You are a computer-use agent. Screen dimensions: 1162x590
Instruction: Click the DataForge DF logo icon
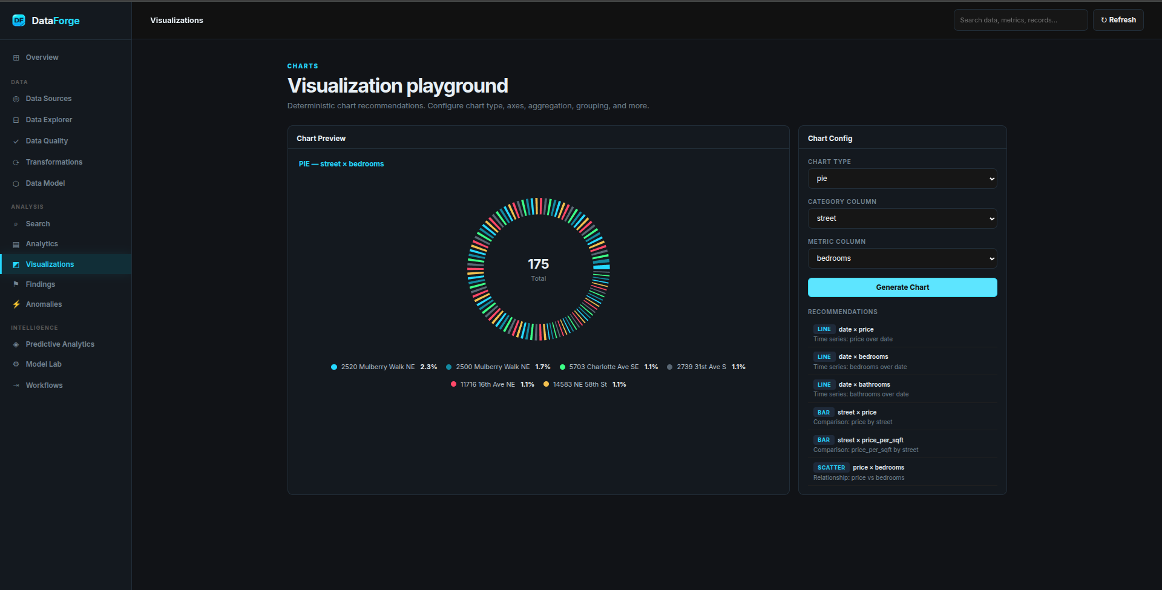(19, 20)
